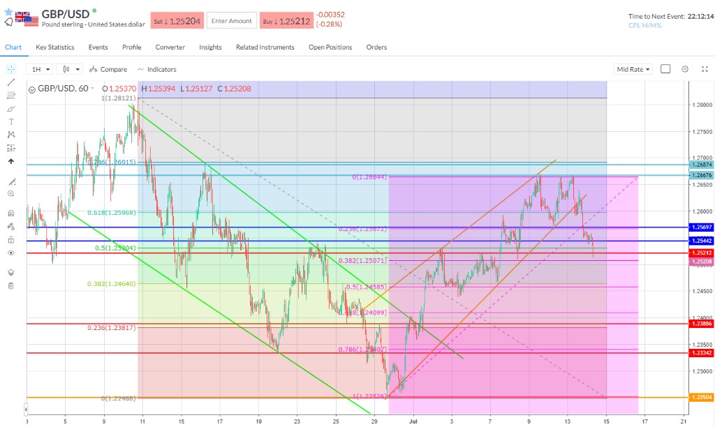The width and height of the screenshot is (715, 427).
Task: Enter fullscreen chart mode
Action: (702, 69)
